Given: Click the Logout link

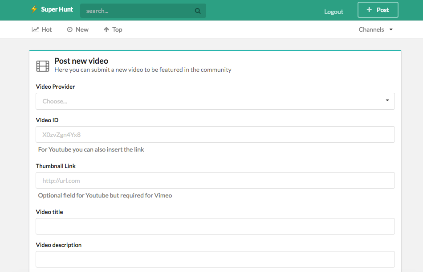Looking at the screenshot, I should click(334, 12).
